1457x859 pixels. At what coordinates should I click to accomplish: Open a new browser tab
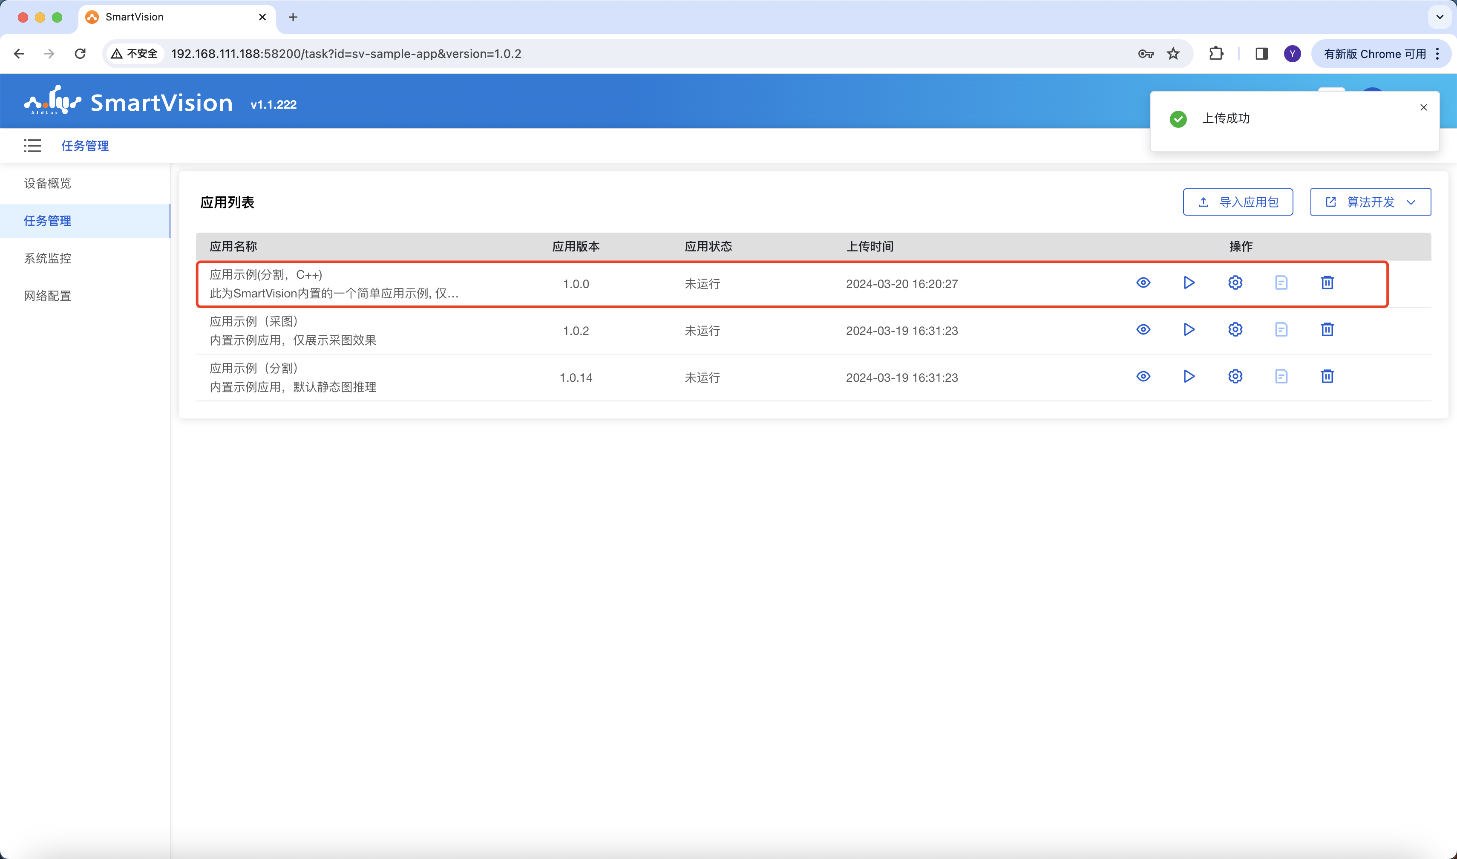coord(293,17)
